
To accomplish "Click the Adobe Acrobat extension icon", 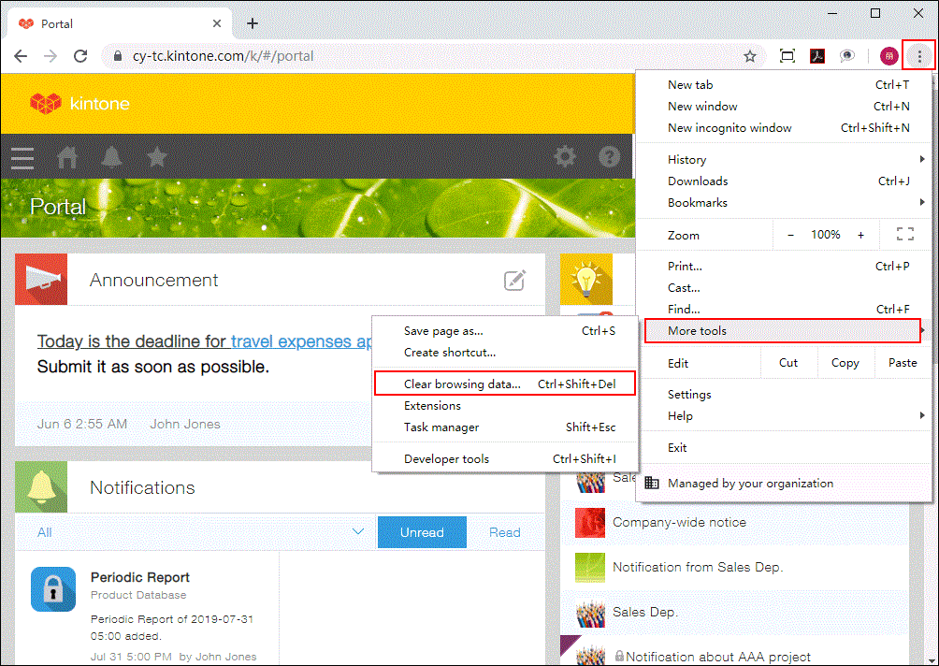I will [x=817, y=55].
